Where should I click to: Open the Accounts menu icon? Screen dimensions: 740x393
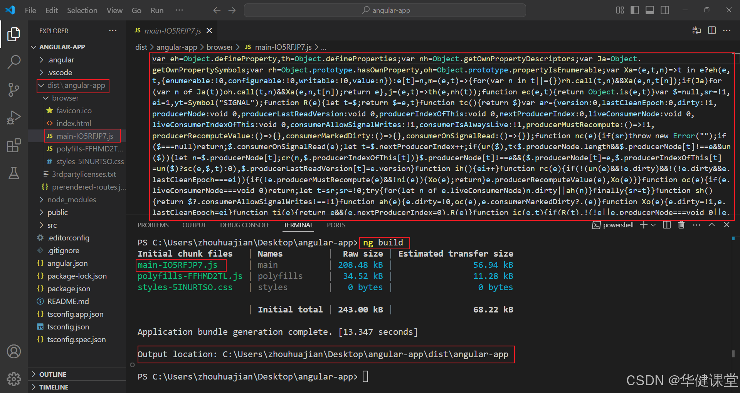(14, 351)
